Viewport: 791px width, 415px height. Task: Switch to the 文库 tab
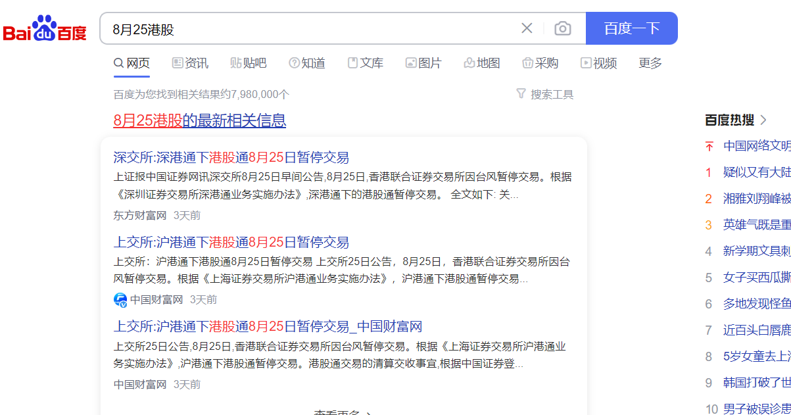(x=365, y=63)
